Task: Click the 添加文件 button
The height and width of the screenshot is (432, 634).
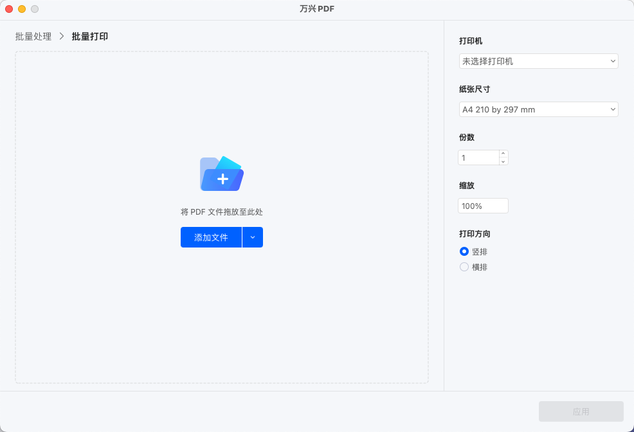Action: pyautogui.click(x=211, y=237)
